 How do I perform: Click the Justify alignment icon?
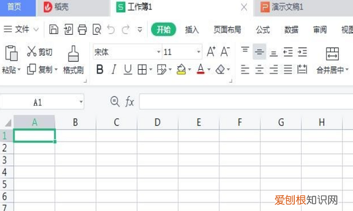[288, 70]
